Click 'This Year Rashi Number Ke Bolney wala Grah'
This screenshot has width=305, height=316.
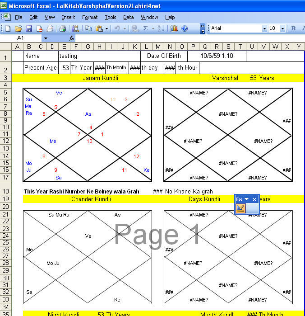[82, 192]
